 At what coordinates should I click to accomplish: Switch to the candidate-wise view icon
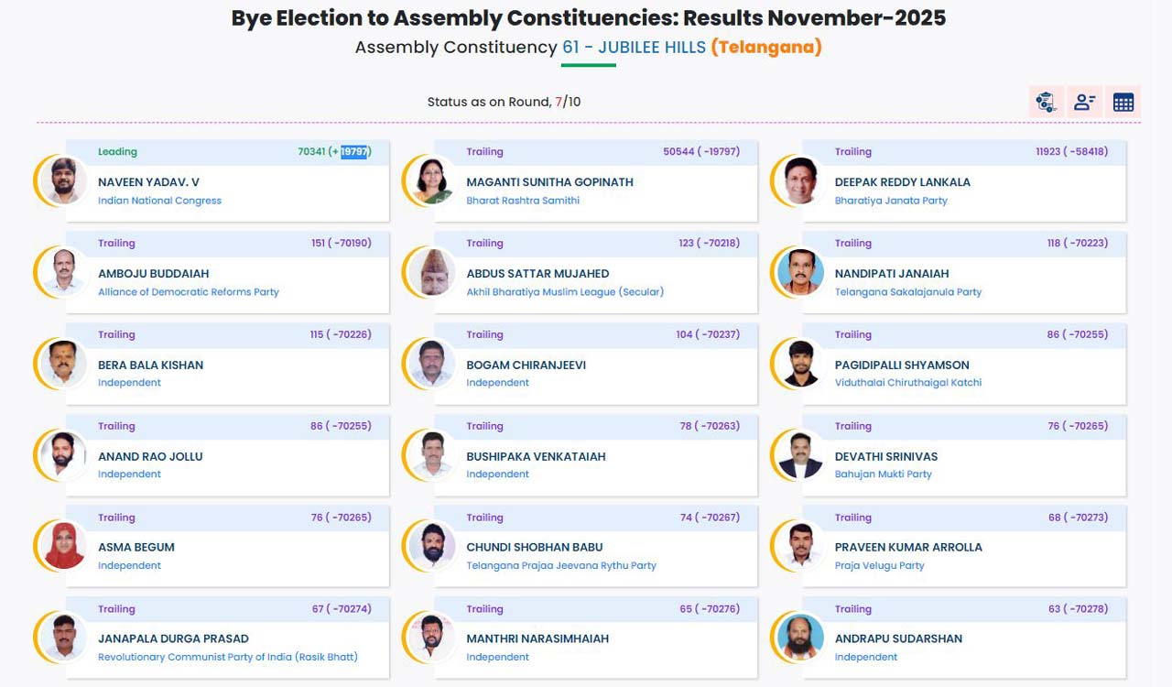(x=1084, y=102)
